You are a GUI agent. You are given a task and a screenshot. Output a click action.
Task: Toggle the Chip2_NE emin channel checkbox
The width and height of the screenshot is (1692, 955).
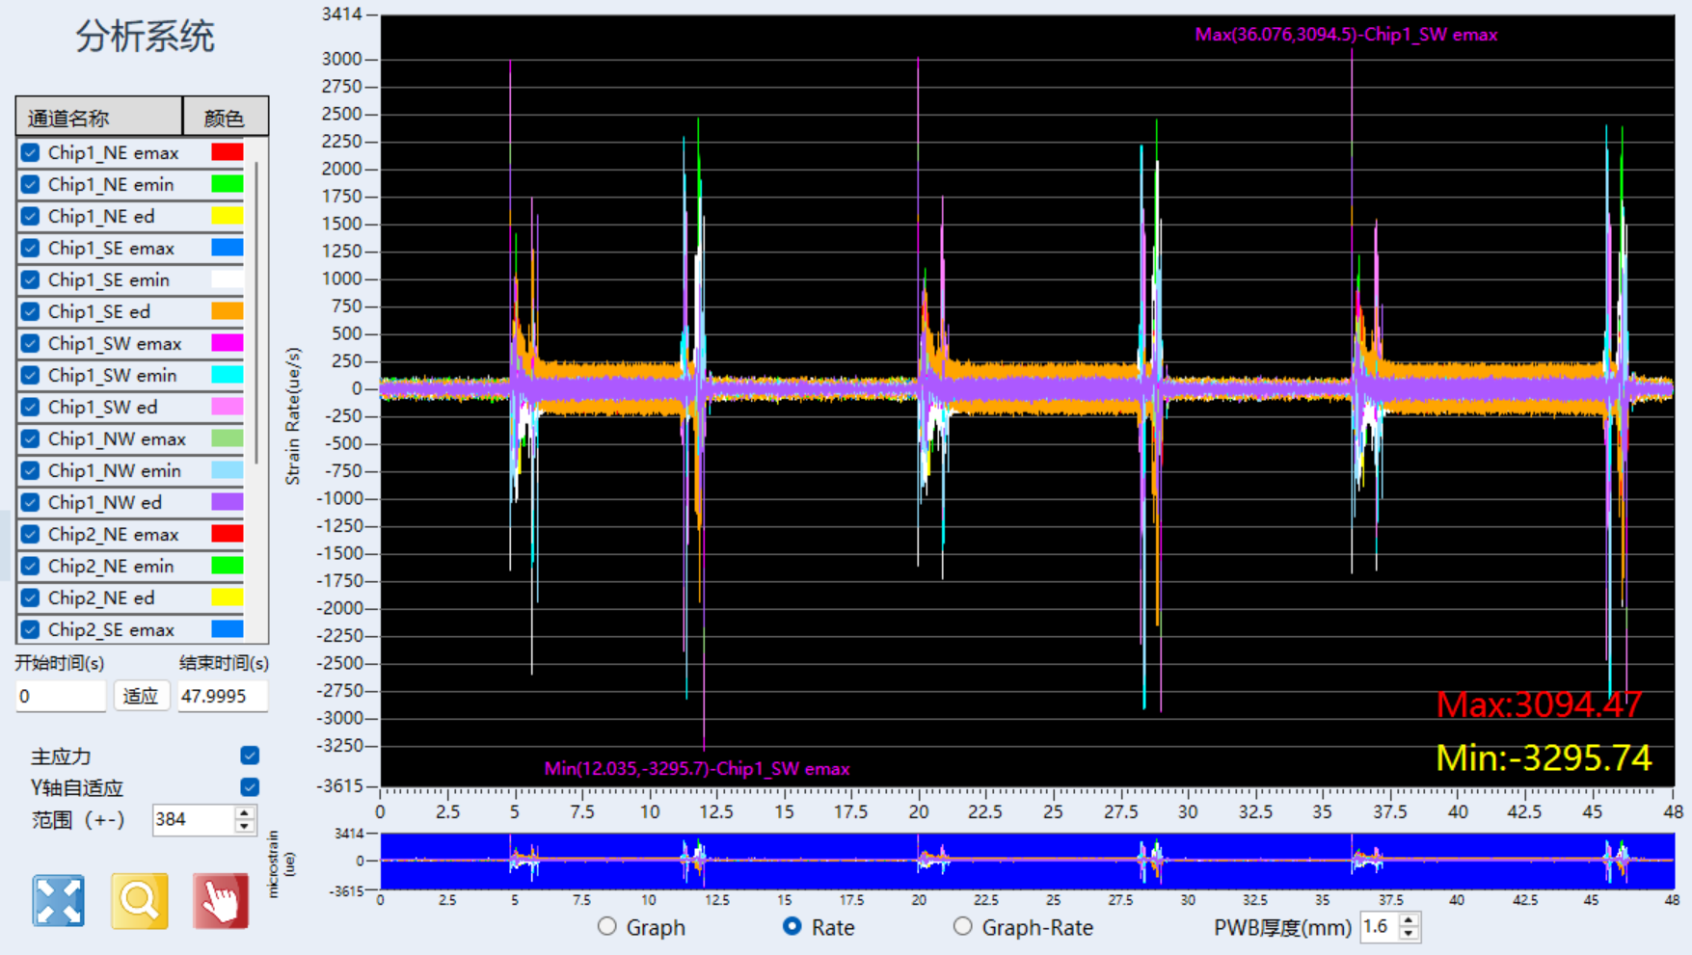[31, 566]
